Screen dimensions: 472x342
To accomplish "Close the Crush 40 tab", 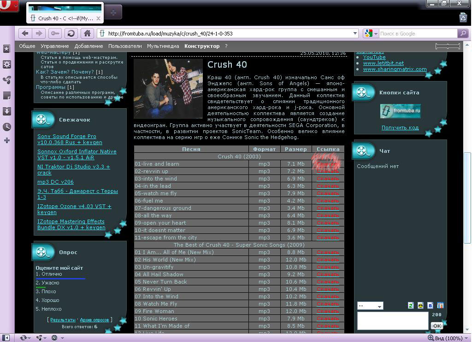I will click(98, 18).
